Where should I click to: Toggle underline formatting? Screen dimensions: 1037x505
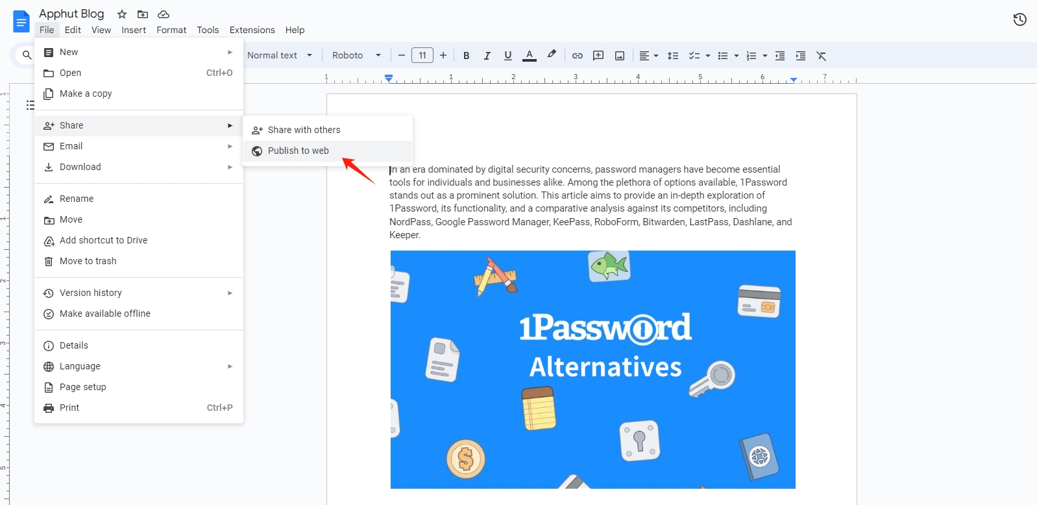(x=507, y=56)
